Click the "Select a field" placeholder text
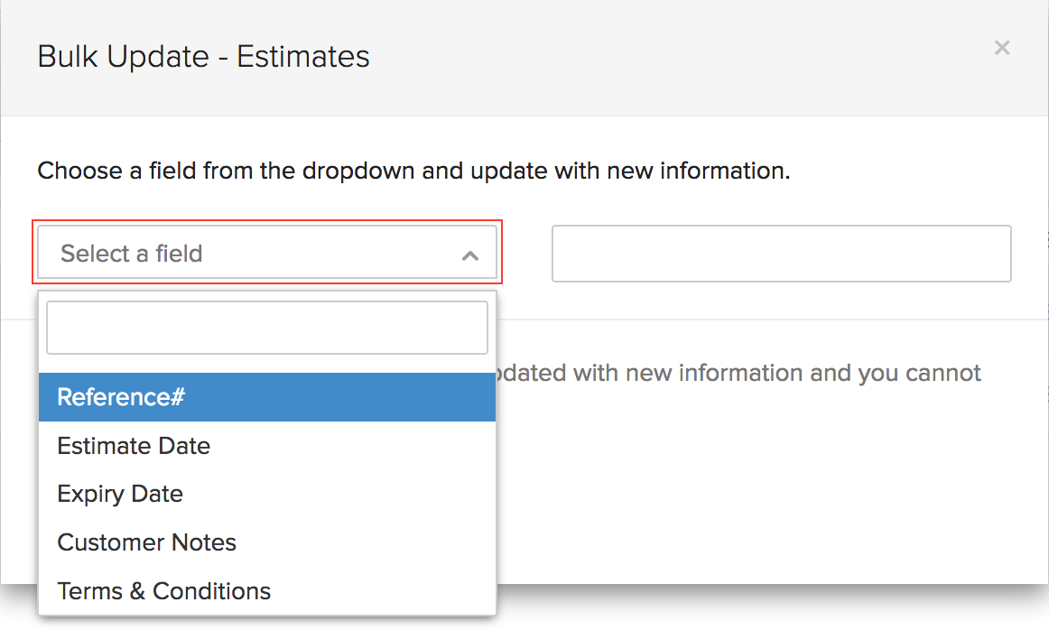The height and width of the screenshot is (630, 1049). [x=131, y=254]
